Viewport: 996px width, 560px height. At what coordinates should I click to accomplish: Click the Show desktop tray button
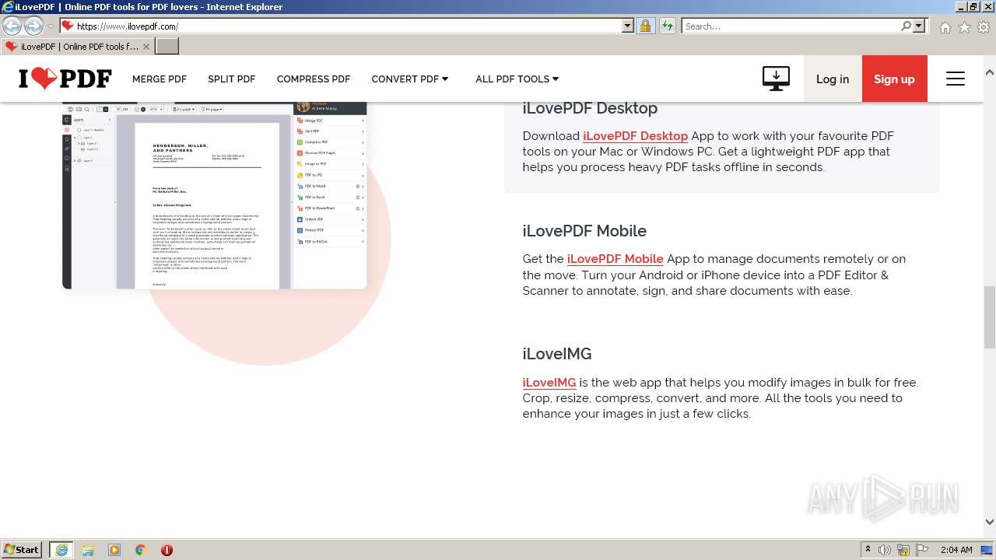click(x=987, y=550)
